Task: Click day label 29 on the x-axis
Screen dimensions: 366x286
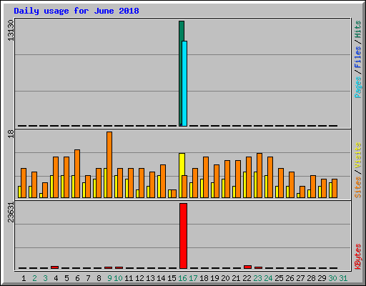Action: pos(322,278)
